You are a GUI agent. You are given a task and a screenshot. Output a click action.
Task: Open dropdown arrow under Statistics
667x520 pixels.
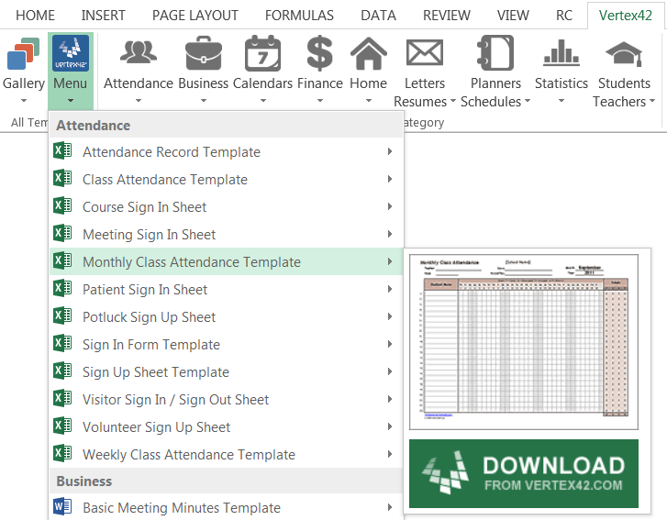coord(561,101)
